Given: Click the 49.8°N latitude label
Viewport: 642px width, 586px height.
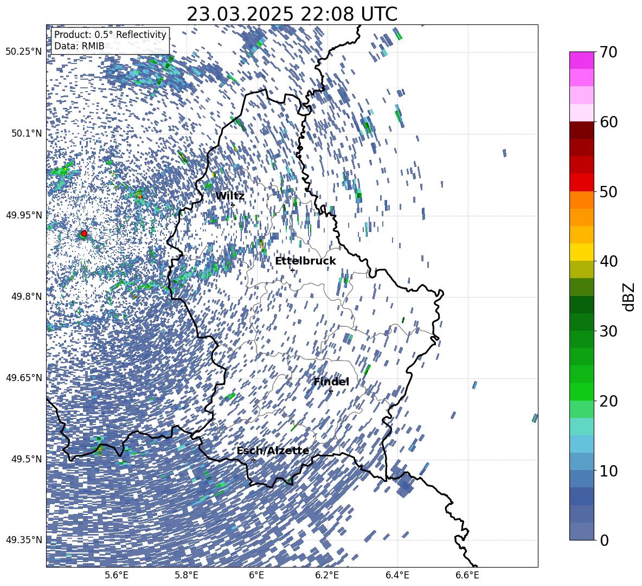Looking at the screenshot, I should 26,297.
